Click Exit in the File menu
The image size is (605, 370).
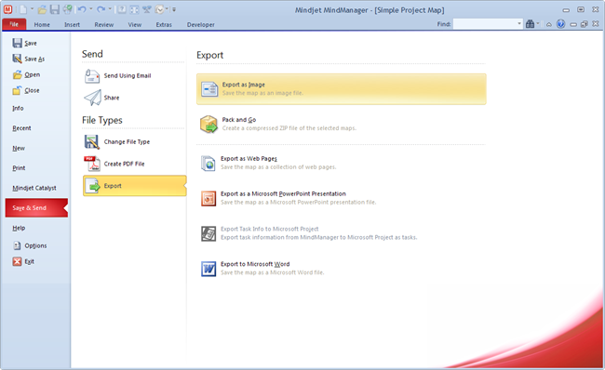(x=23, y=261)
